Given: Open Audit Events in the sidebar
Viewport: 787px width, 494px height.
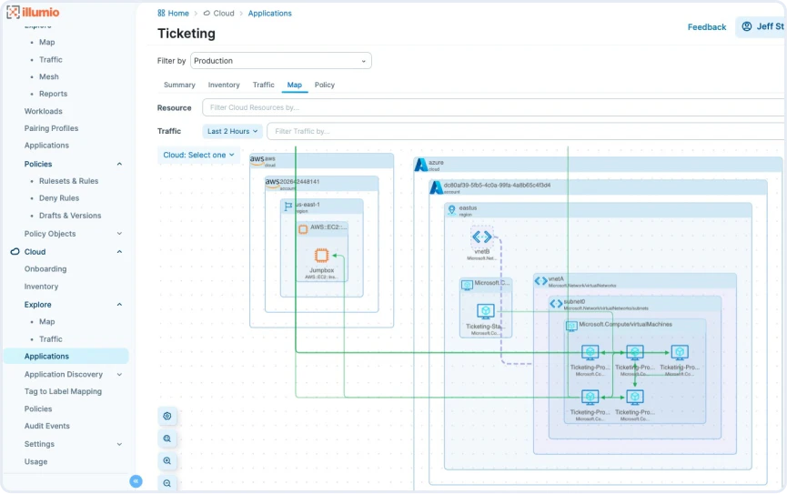Looking at the screenshot, I should (46, 427).
